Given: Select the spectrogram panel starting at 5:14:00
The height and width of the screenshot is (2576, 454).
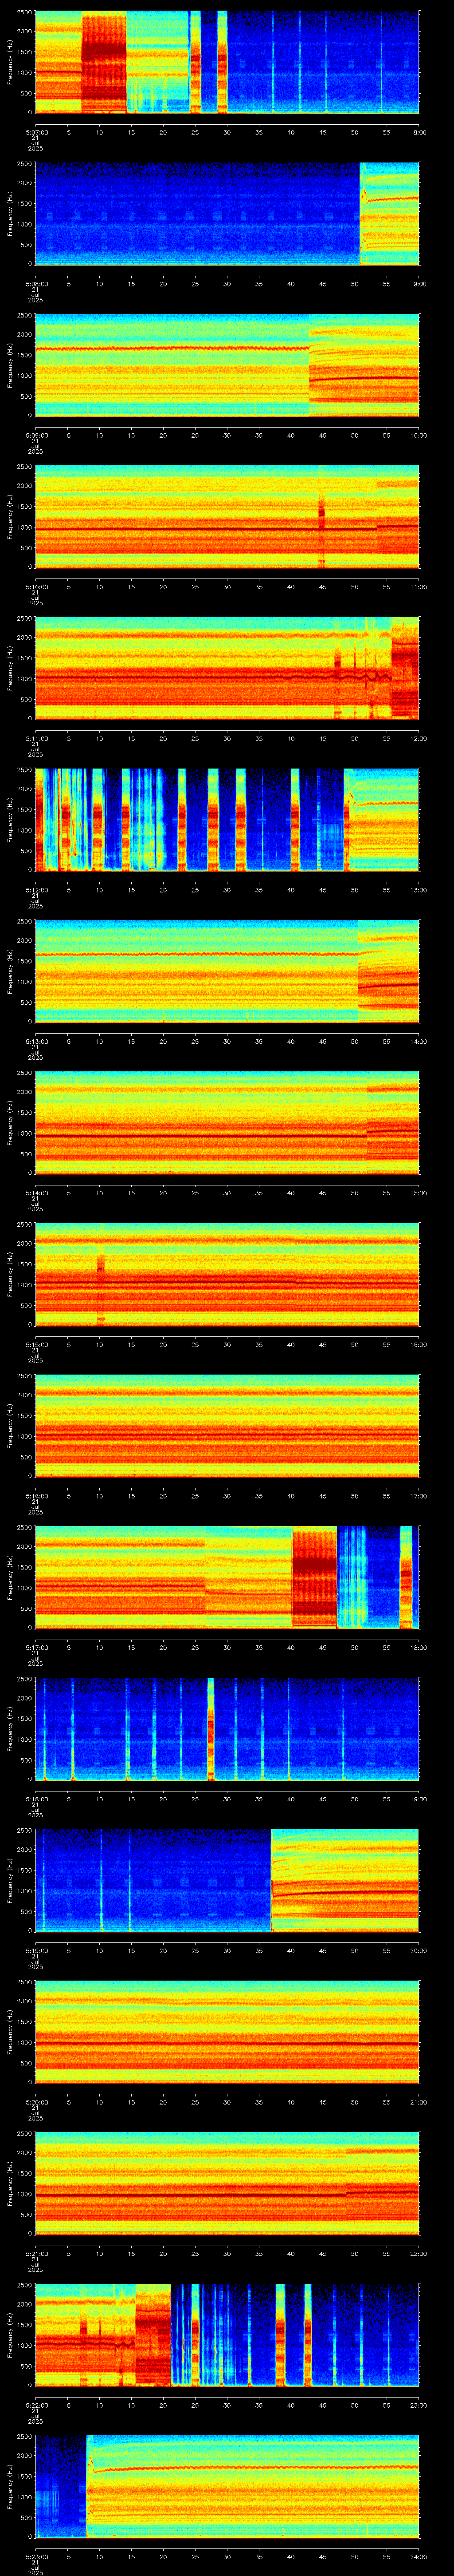Looking at the screenshot, I should pyautogui.click(x=227, y=1123).
